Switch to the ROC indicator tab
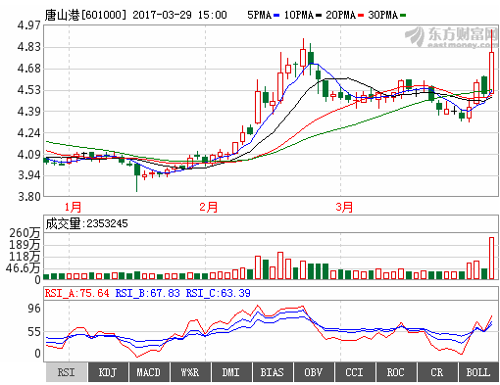 (396, 372)
